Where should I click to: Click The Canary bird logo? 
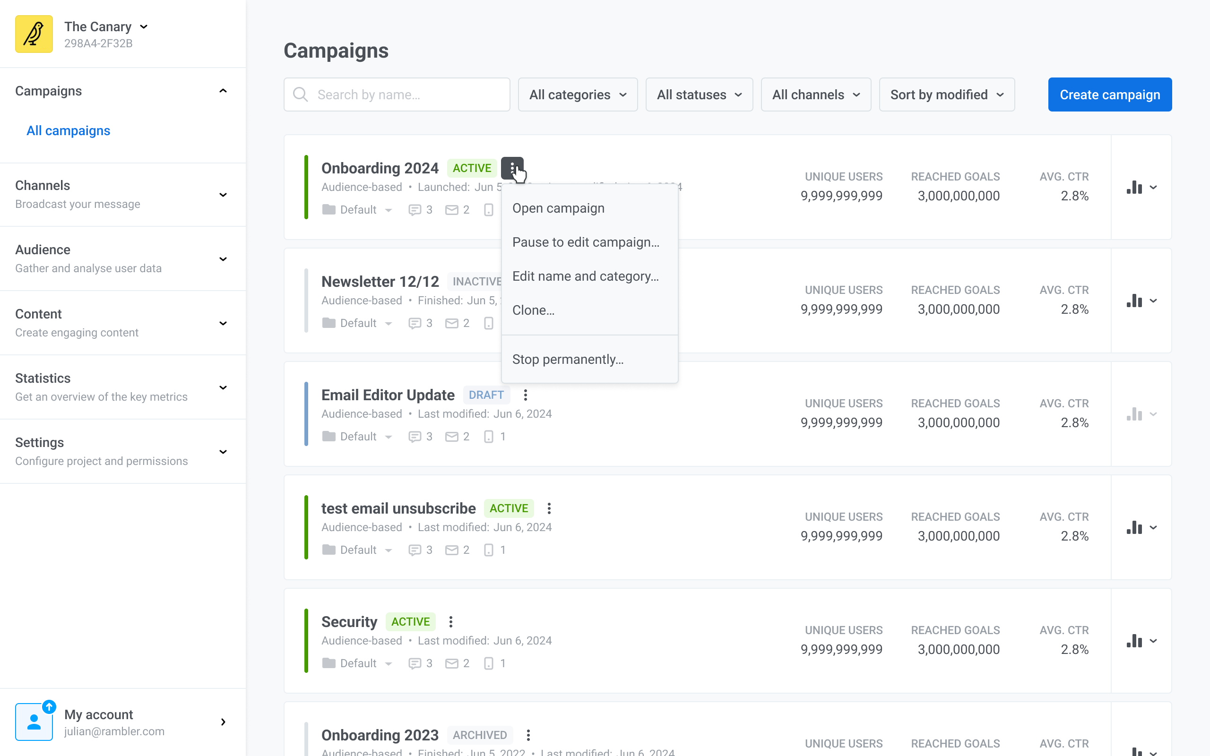coord(34,34)
